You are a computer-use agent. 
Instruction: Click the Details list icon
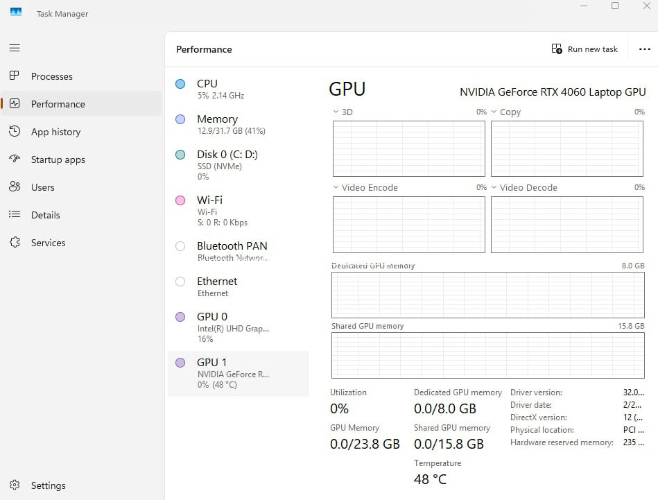point(15,214)
